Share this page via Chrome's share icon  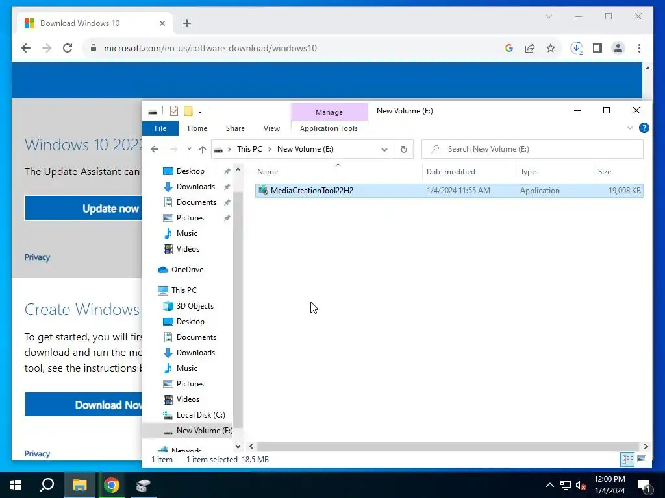click(530, 48)
